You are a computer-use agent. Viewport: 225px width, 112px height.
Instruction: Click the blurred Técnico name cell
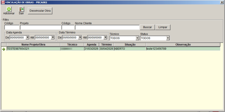[72, 49]
